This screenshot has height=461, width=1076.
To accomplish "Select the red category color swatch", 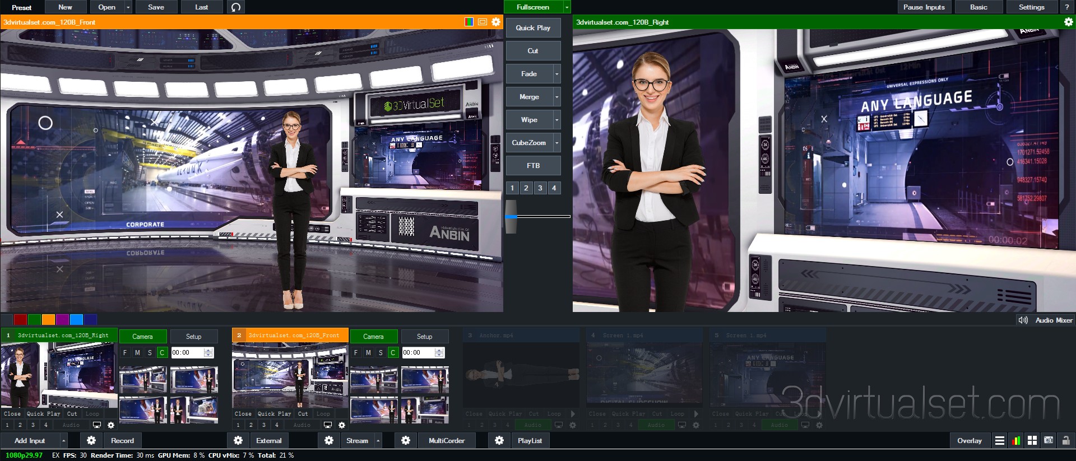I will [20, 320].
